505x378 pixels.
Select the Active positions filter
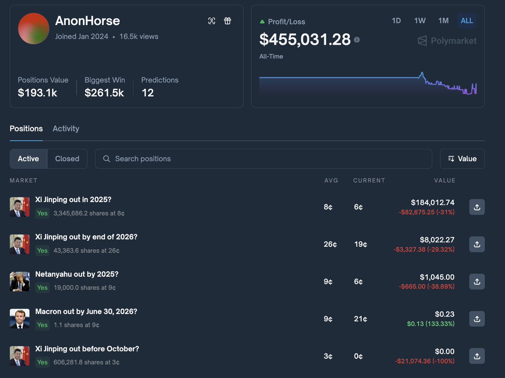[28, 159]
